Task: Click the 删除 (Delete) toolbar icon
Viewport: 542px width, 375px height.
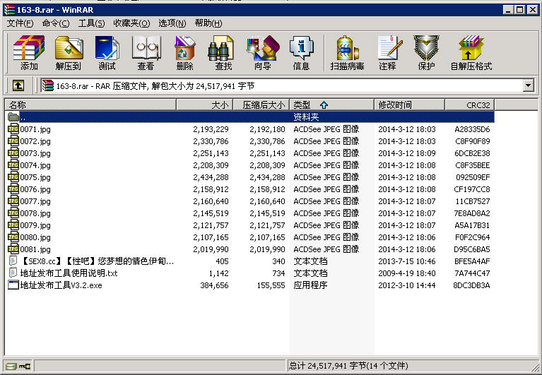Action: click(x=184, y=47)
